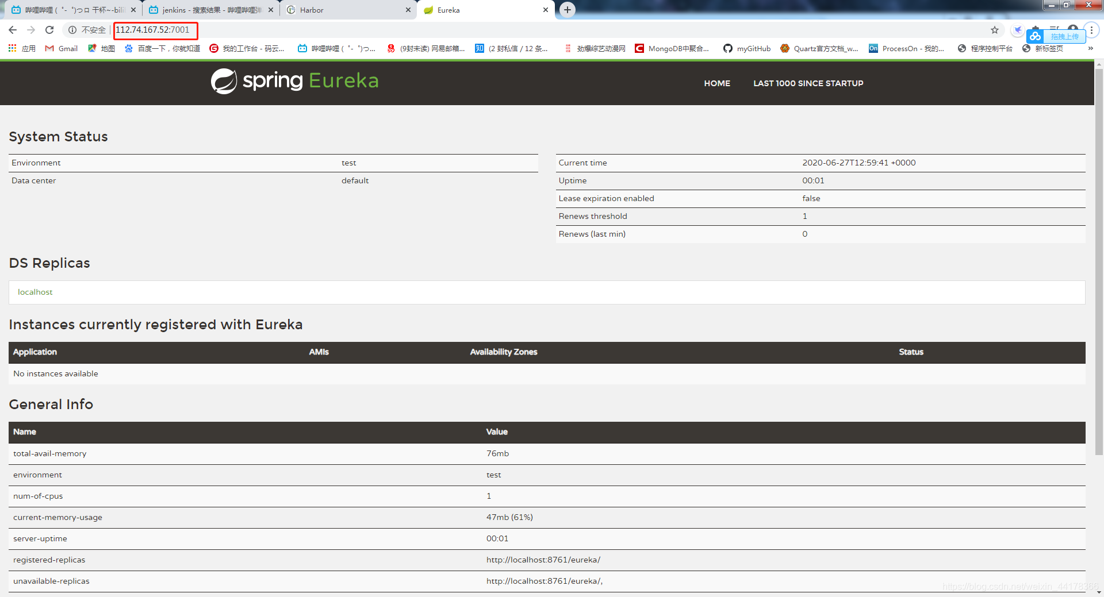This screenshot has height=597, width=1104.
Task: Show more bookmarks with the chevron
Action: click(x=1091, y=48)
